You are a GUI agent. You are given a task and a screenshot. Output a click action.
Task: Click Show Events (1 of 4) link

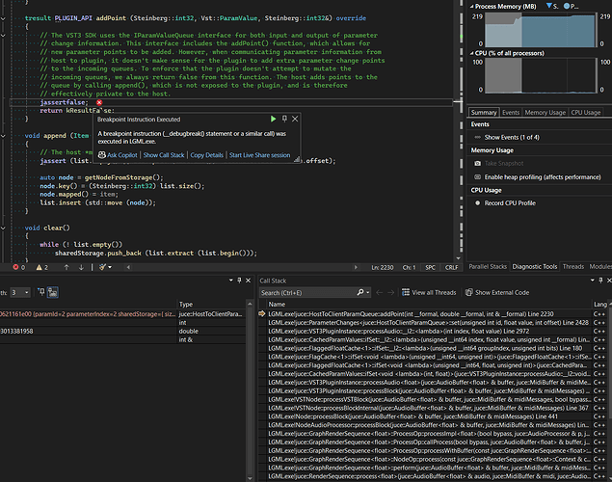512,138
